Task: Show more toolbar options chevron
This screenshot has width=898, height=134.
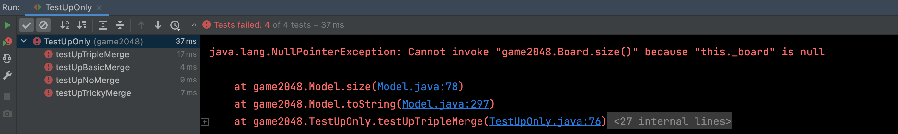Action: (194, 25)
